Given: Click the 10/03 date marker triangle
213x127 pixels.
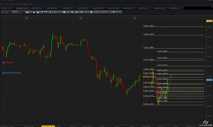Looking at the screenshot, I should [81, 19].
